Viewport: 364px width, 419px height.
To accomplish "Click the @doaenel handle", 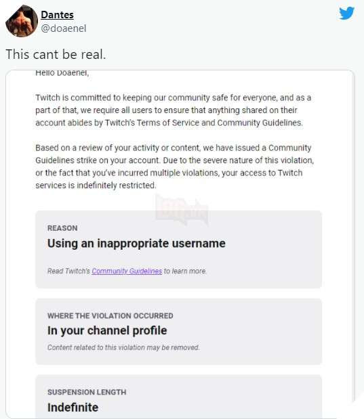I will point(64,28).
